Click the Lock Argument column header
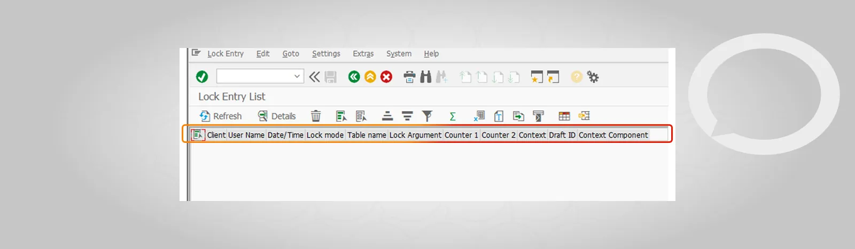855x249 pixels. click(x=415, y=135)
